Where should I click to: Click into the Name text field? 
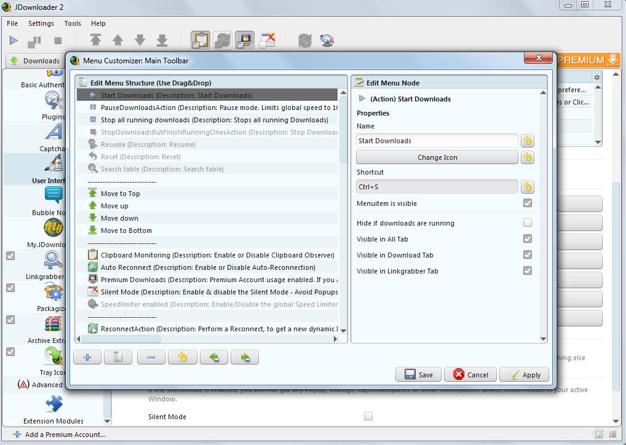click(x=437, y=141)
